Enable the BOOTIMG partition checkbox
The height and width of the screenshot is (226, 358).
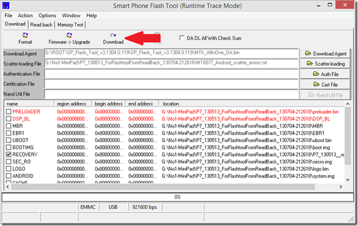9,148
